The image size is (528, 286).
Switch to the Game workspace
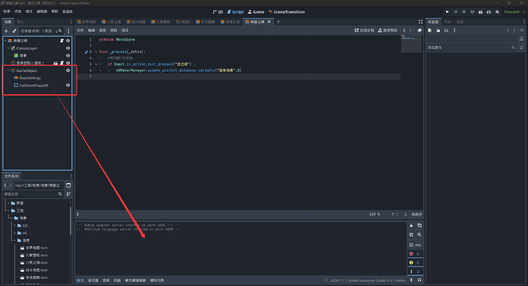pyautogui.click(x=256, y=11)
